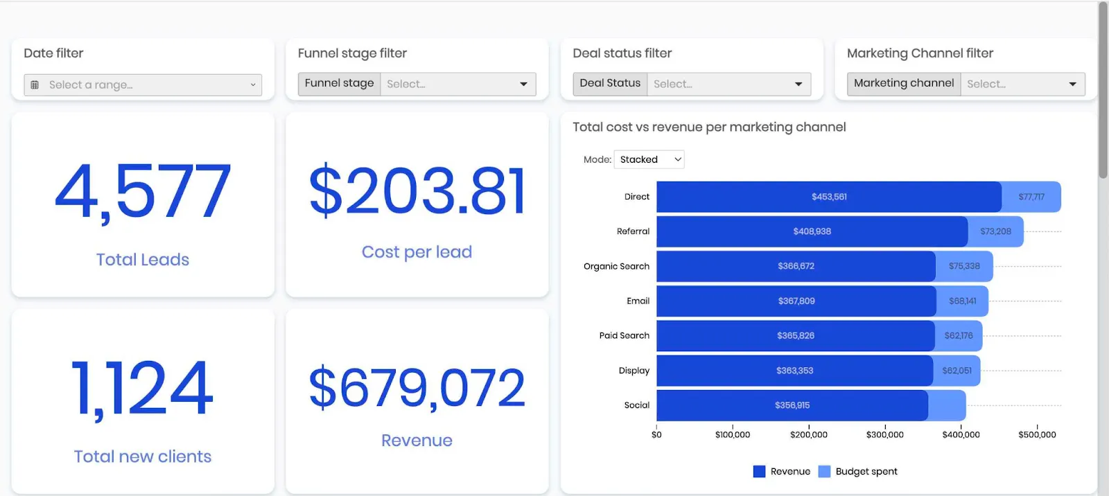This screenshot has height=496, width=1109.
Task: Click the Deal Status field label
Action: [610, 83]
